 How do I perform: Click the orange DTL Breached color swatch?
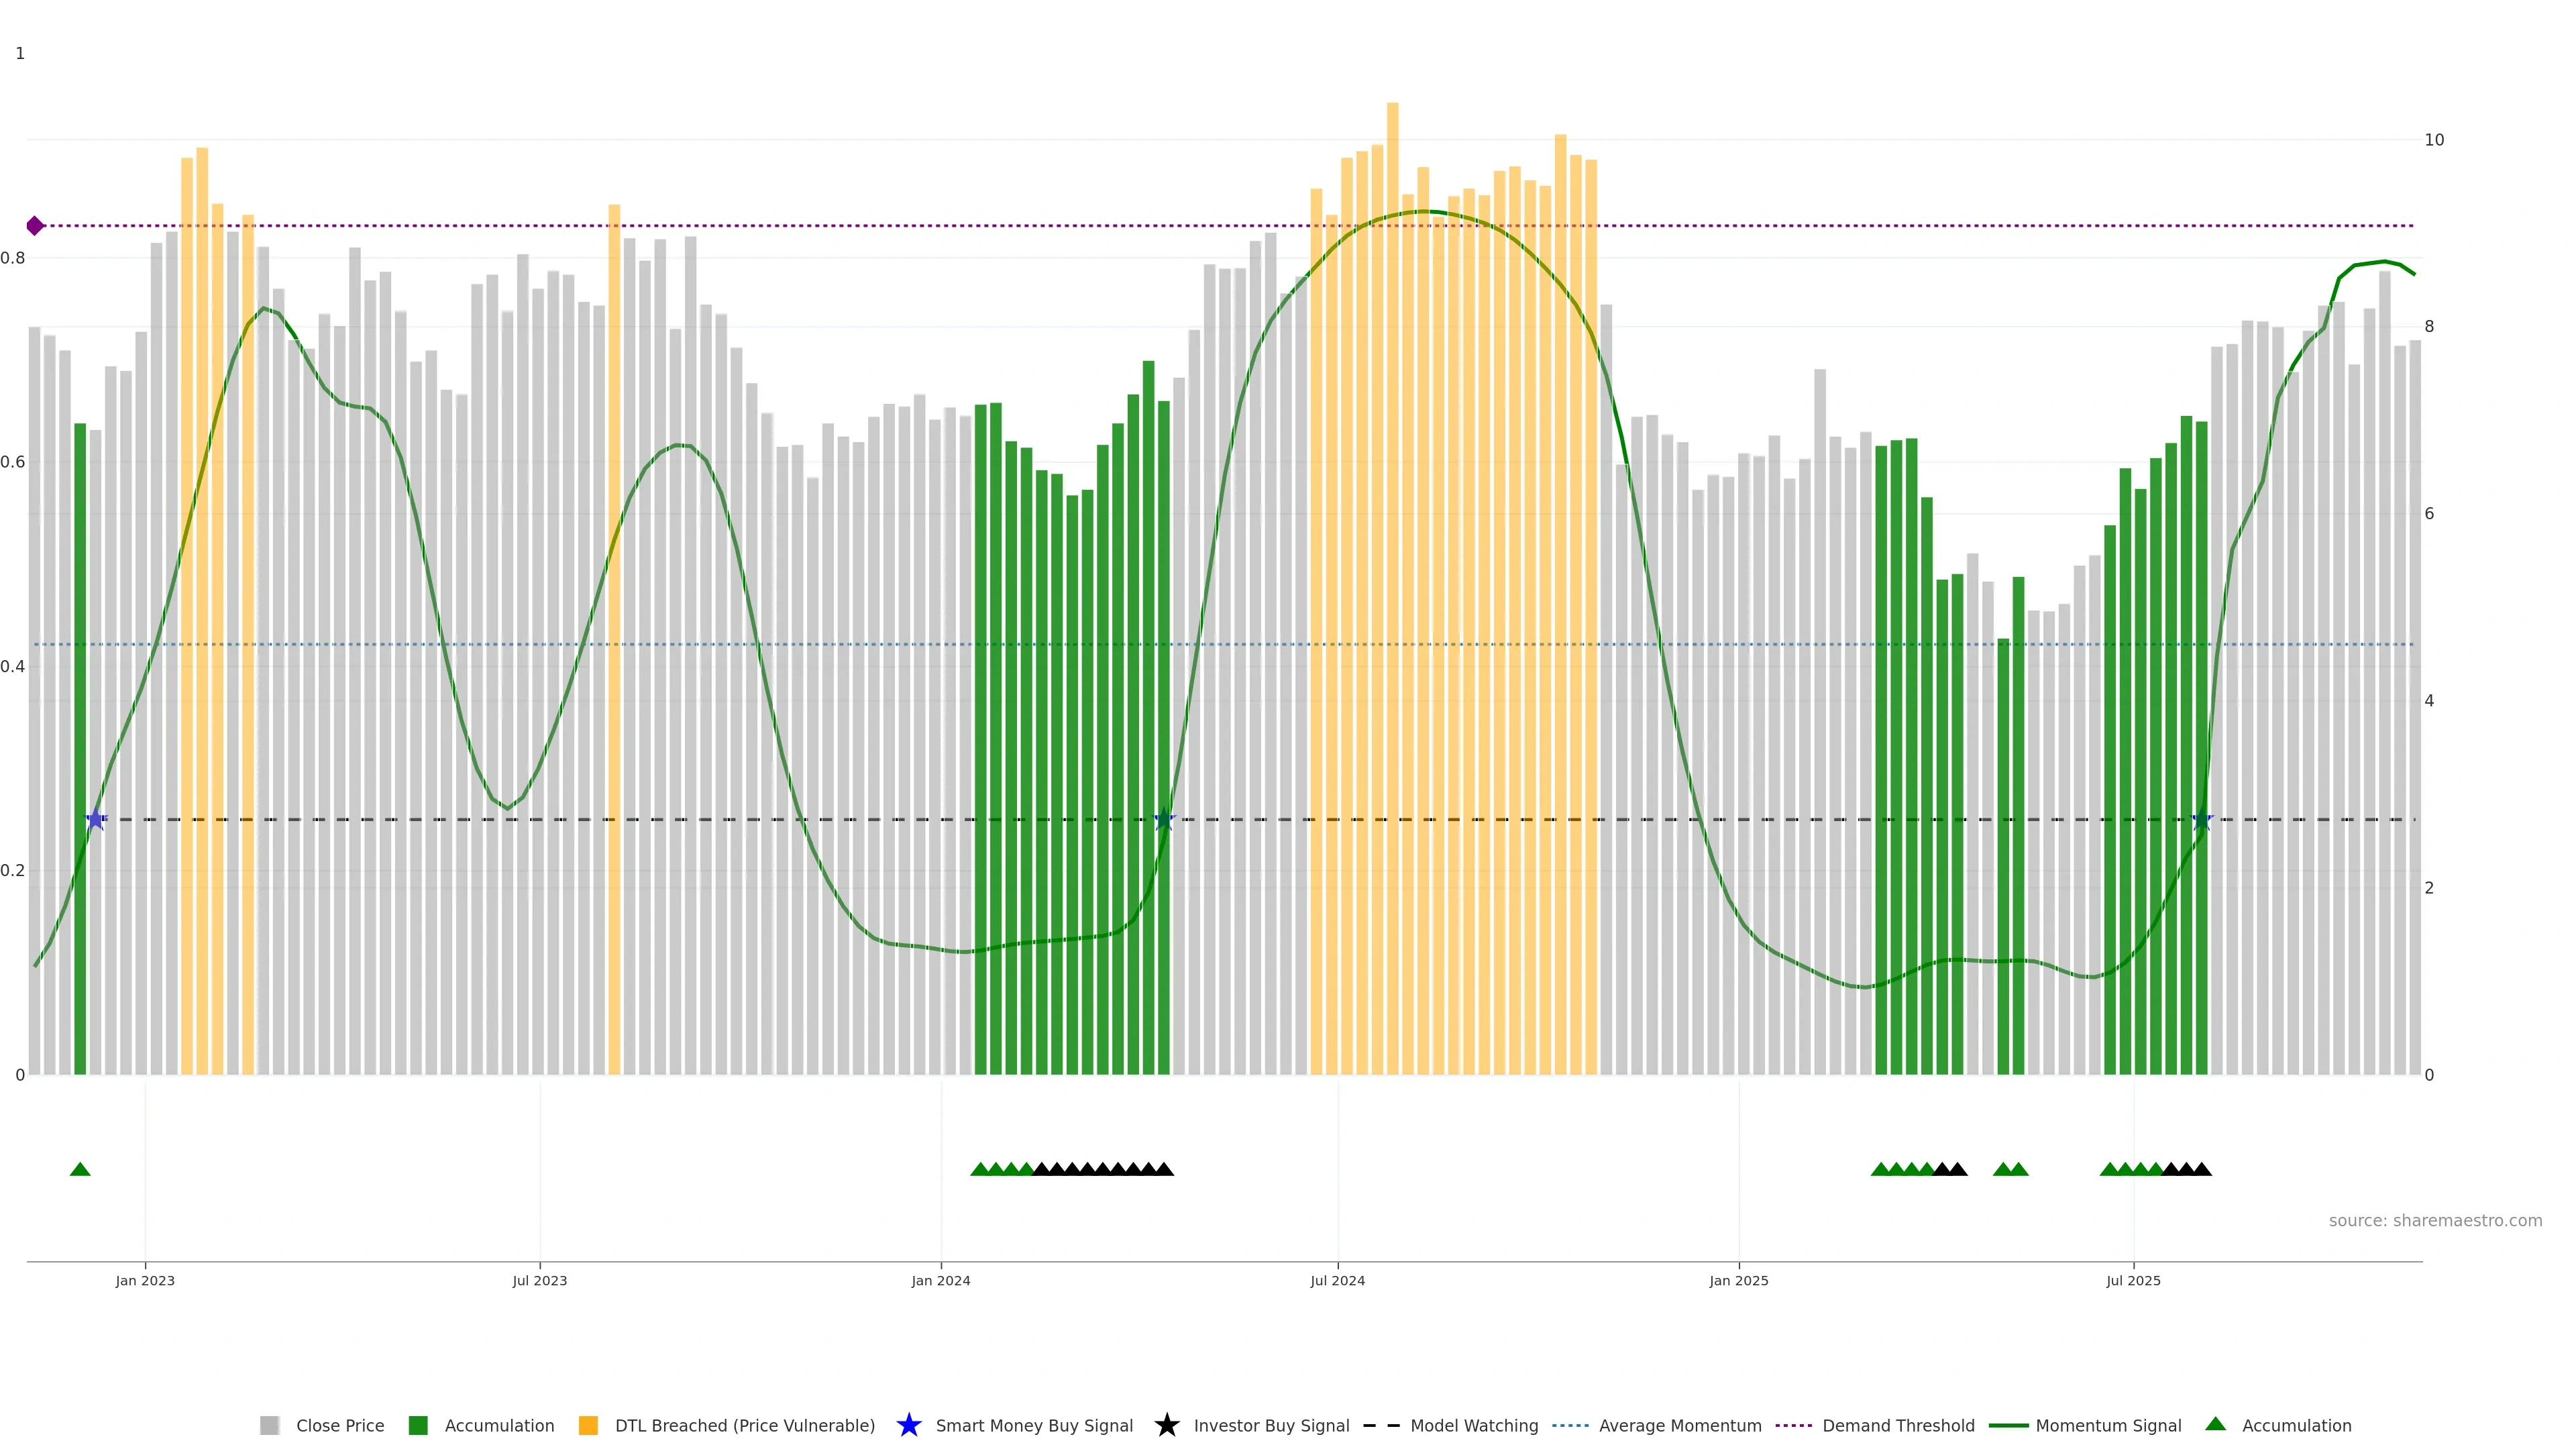pos(588,1425)
